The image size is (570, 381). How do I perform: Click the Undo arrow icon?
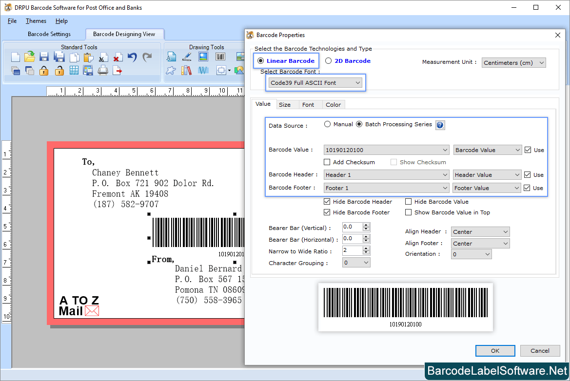click(131, 57)
